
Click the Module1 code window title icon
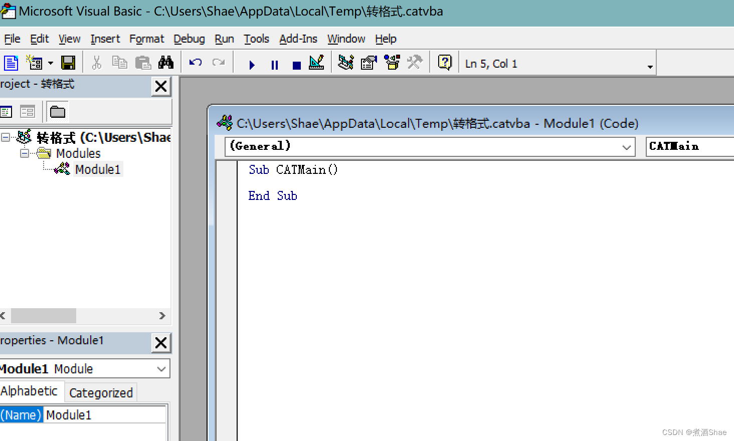click(x=225, y=123)
